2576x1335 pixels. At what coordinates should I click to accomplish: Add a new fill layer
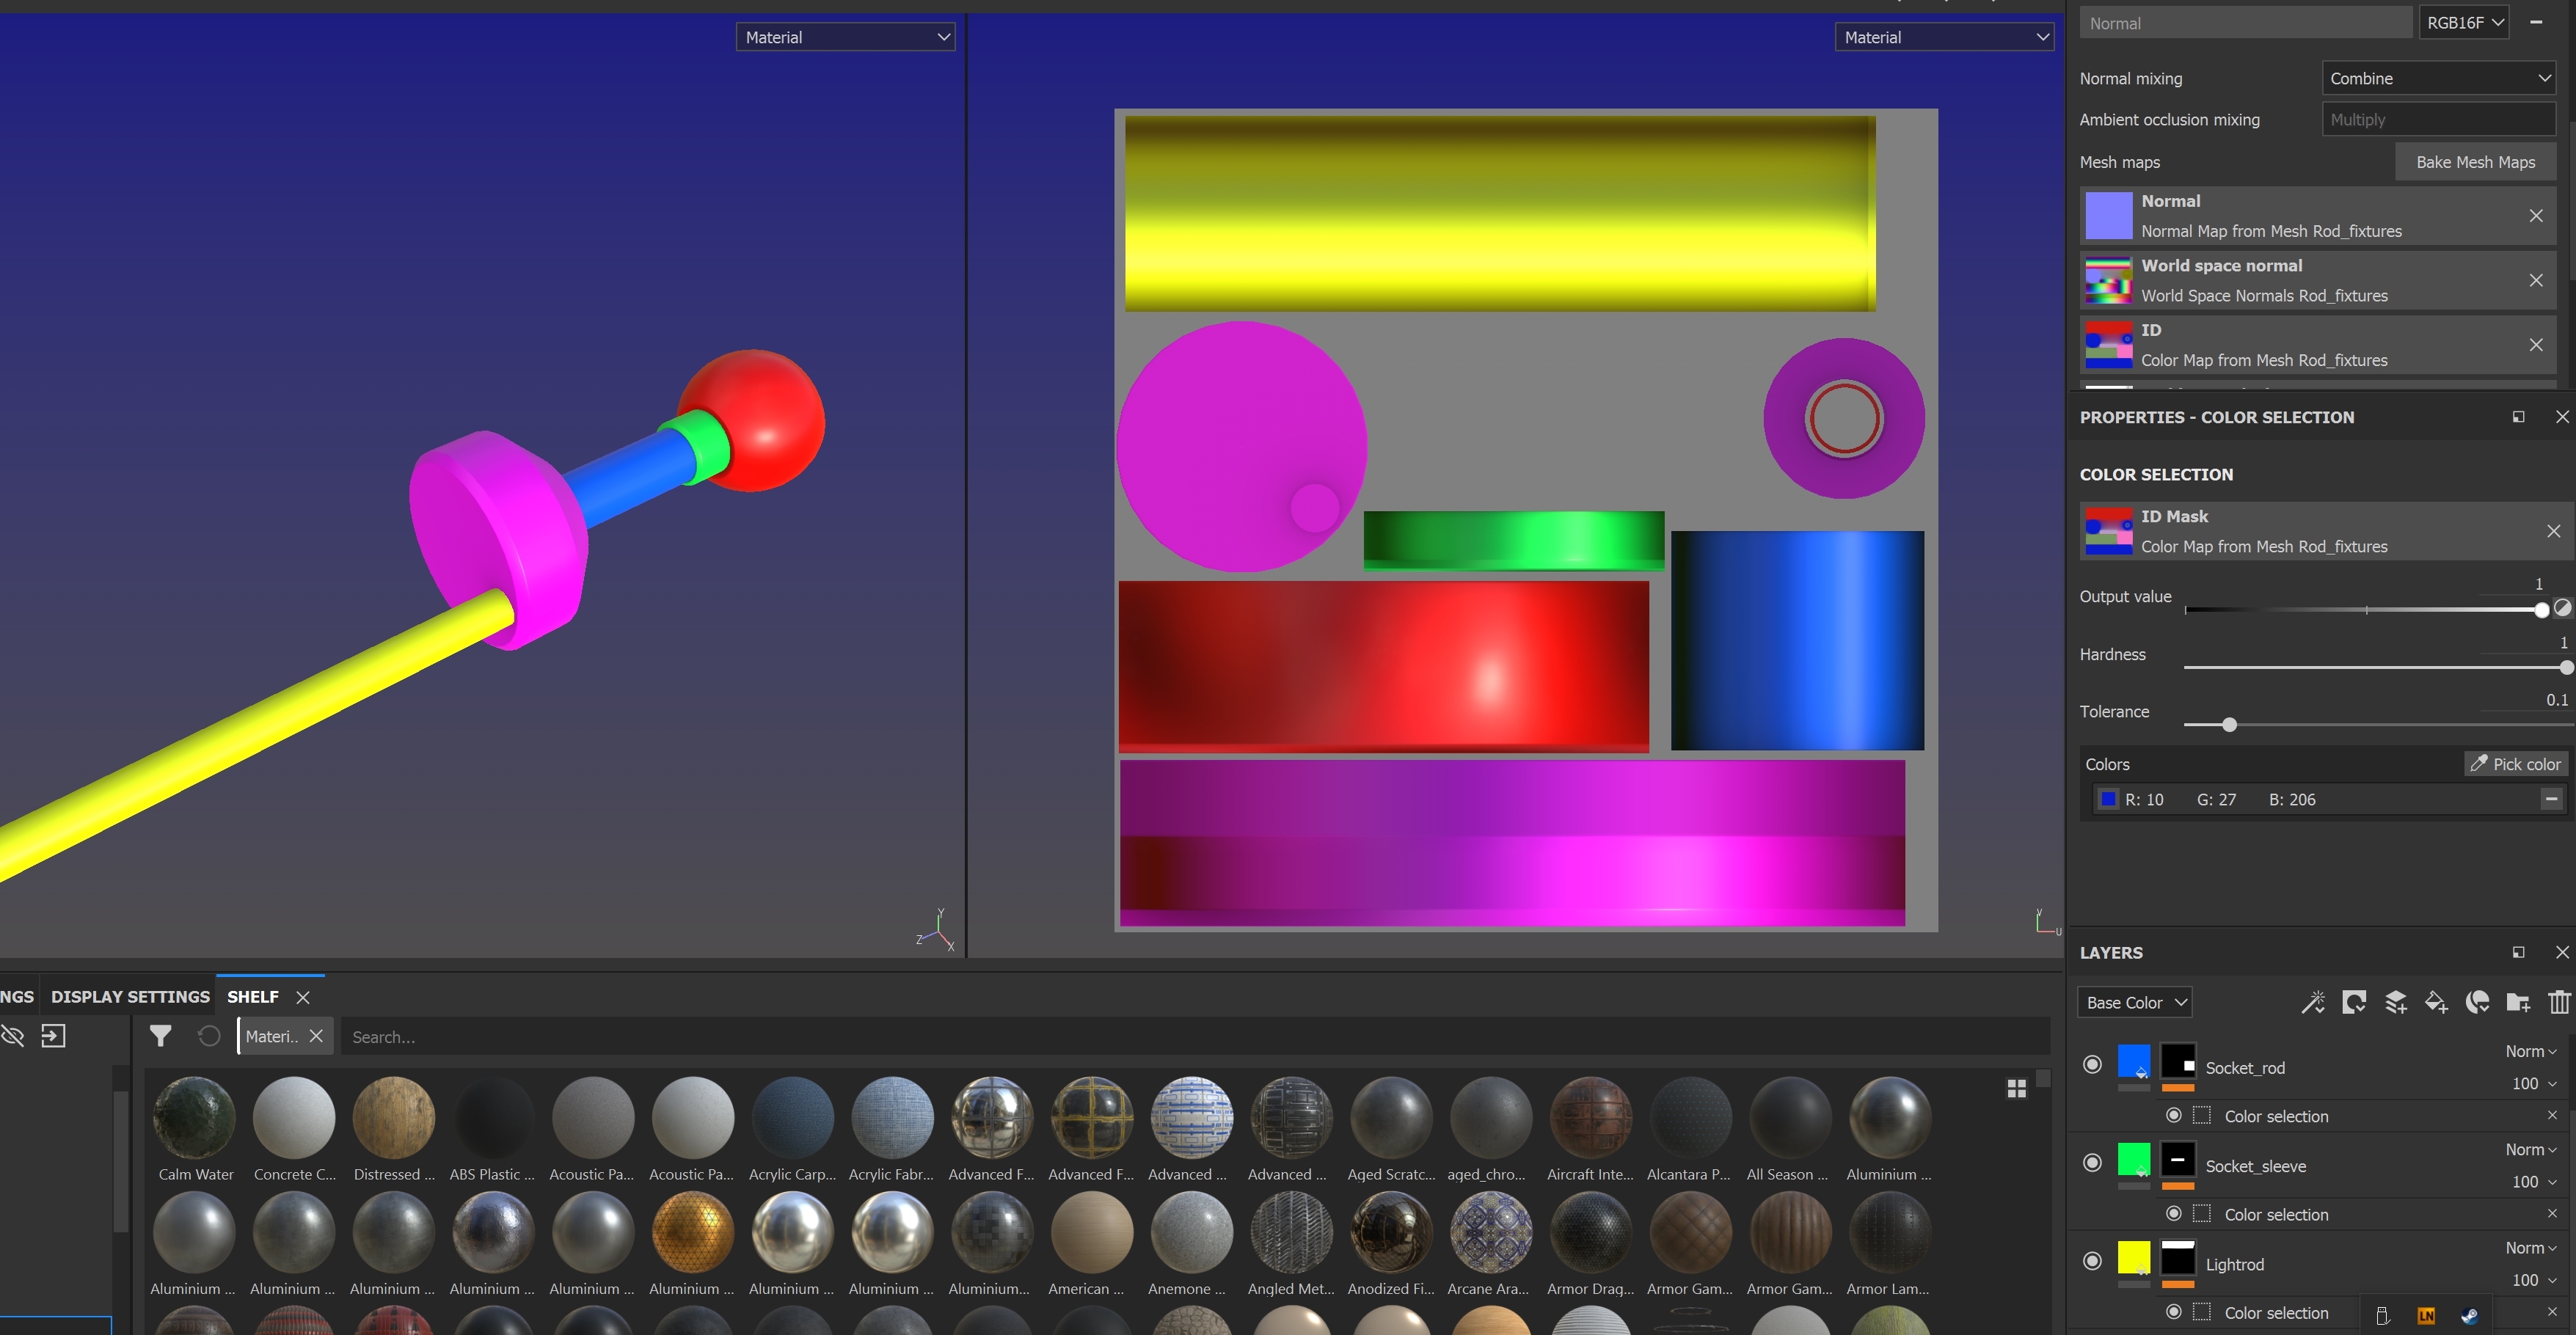click(x=2436, y=1002)
